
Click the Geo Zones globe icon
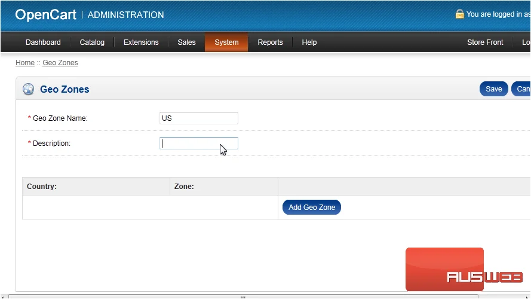(x=29, y=89)
